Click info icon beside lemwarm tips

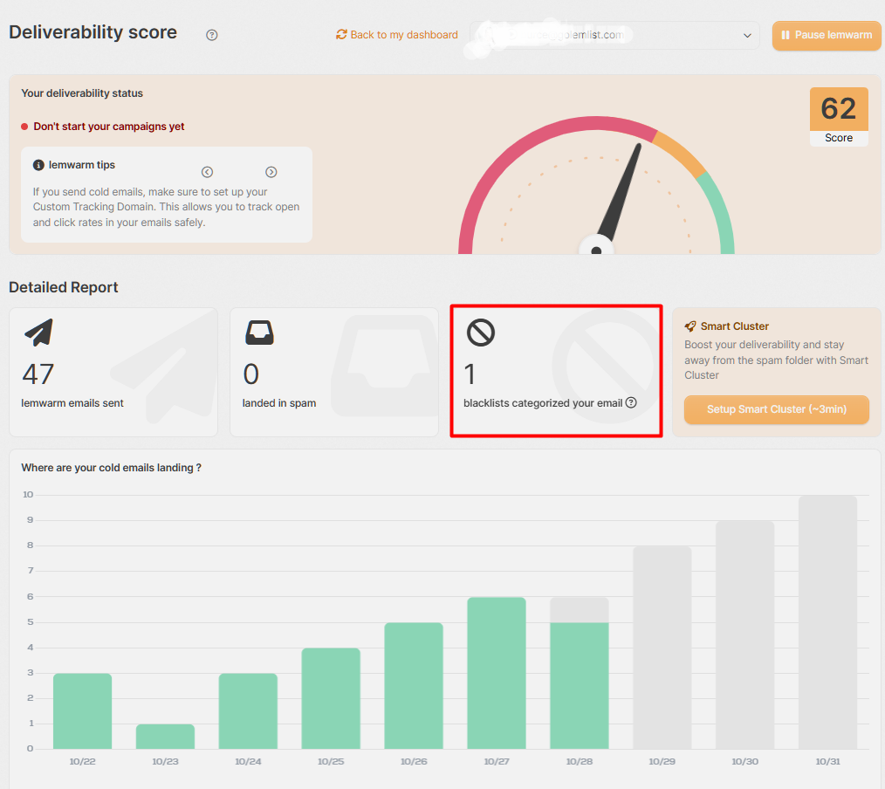coord(38,165)
